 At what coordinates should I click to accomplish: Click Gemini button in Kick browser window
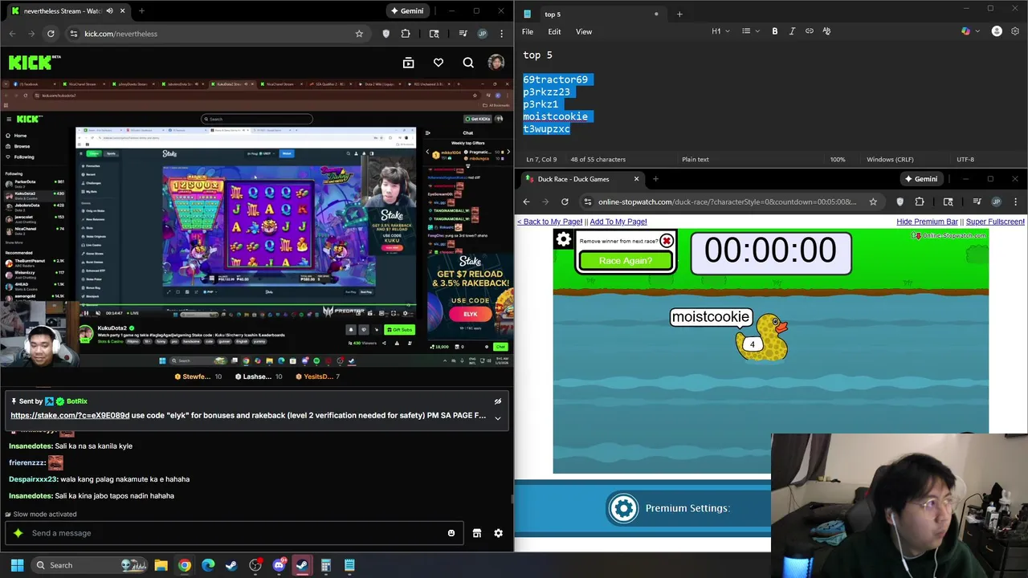(406, 10)
